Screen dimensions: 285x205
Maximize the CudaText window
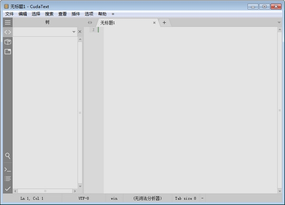click(x=265, y=7)
